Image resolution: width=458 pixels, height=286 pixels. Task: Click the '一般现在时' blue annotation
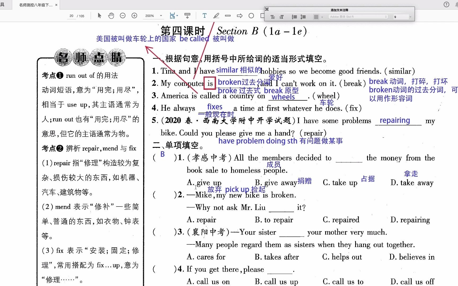(x=216, y=115)
